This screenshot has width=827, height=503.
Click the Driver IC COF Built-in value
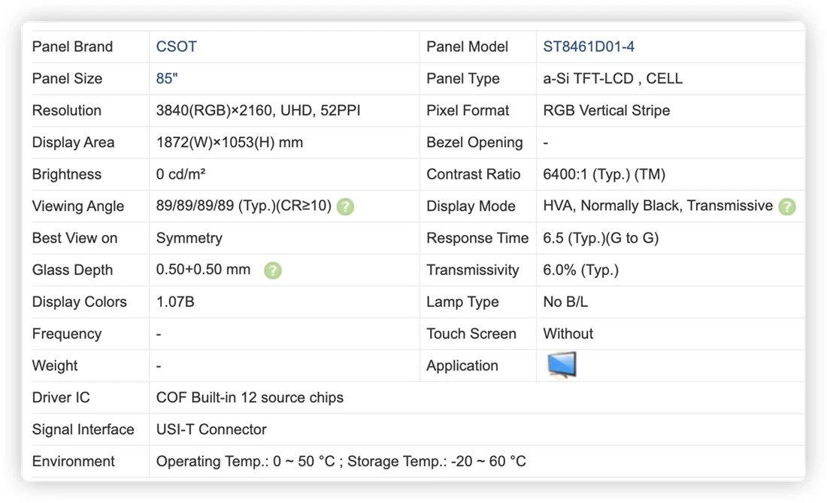250,398
